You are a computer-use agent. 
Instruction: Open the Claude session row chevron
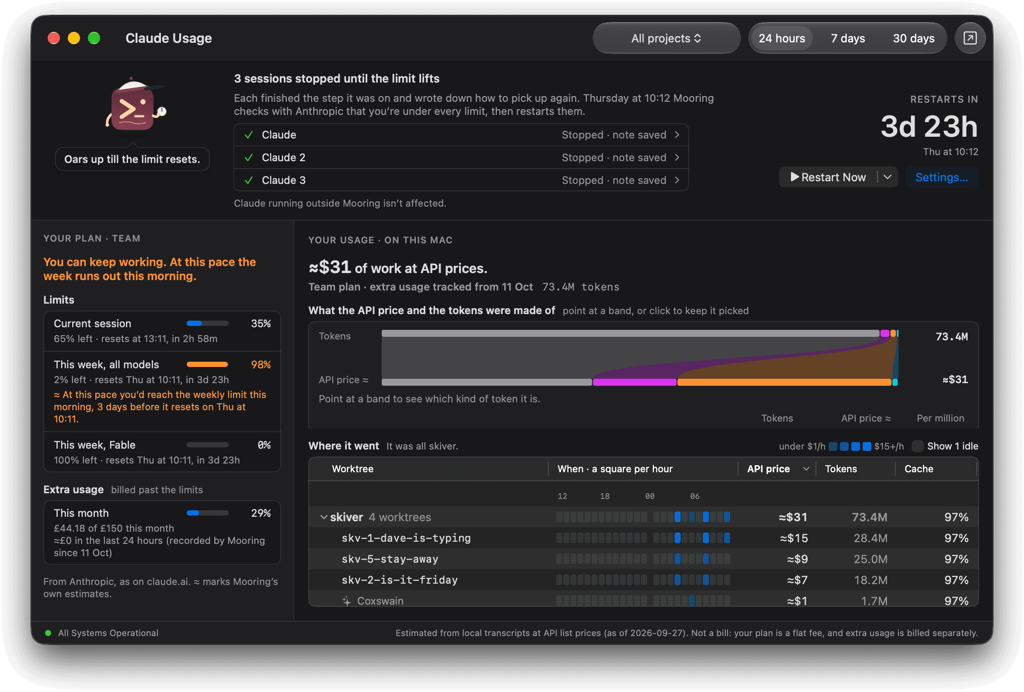point(677,135)
